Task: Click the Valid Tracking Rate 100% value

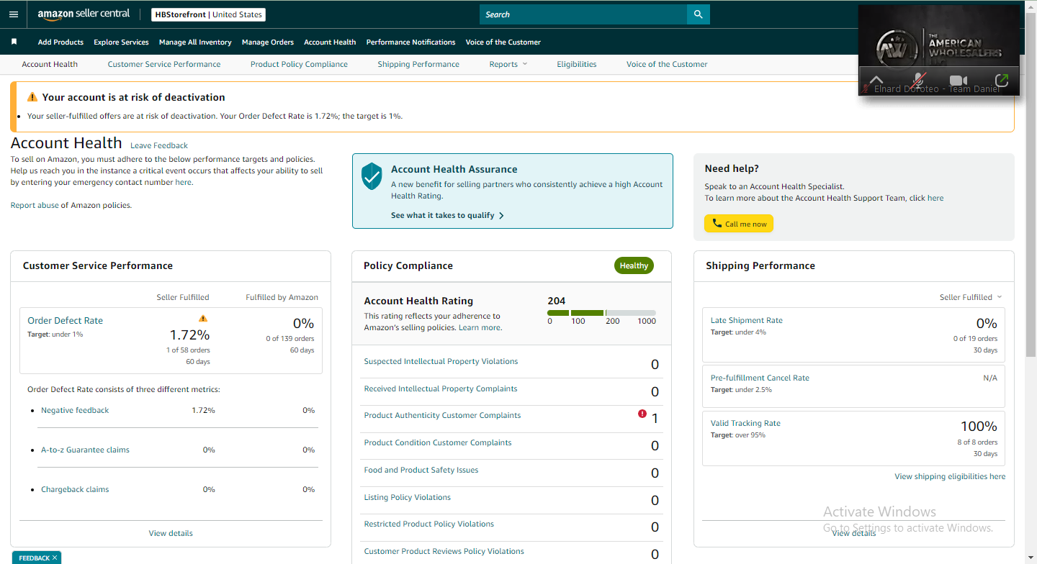Action: (979, 427)
